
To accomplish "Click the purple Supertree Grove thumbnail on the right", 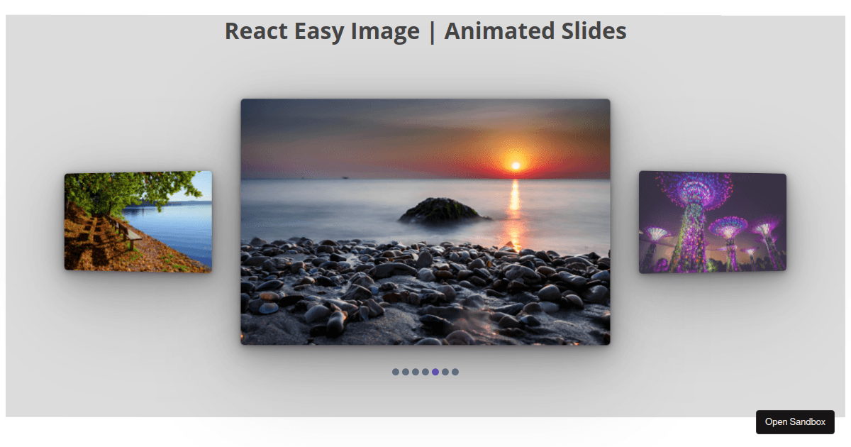I will [x=712, y=221].
